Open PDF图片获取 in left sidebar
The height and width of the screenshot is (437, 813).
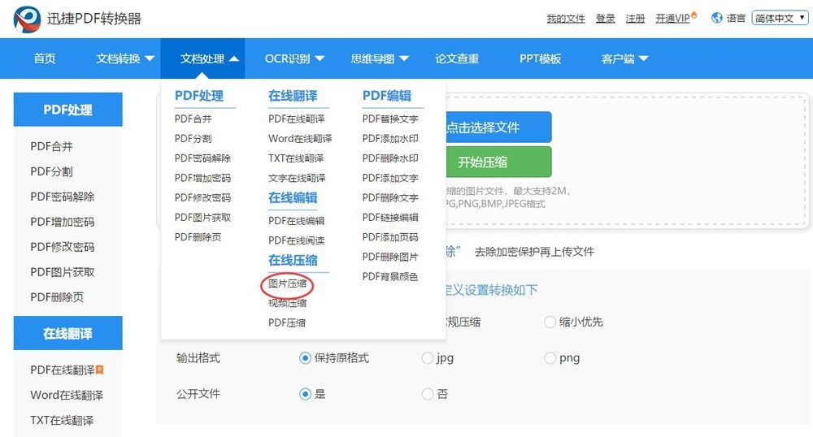point(63,272)
